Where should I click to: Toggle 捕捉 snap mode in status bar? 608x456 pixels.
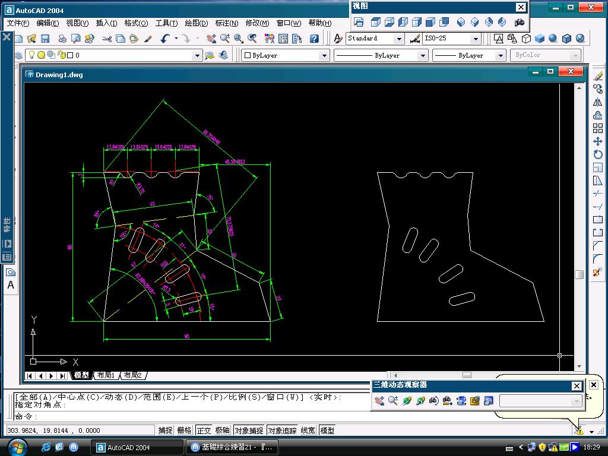click(165, 430)
